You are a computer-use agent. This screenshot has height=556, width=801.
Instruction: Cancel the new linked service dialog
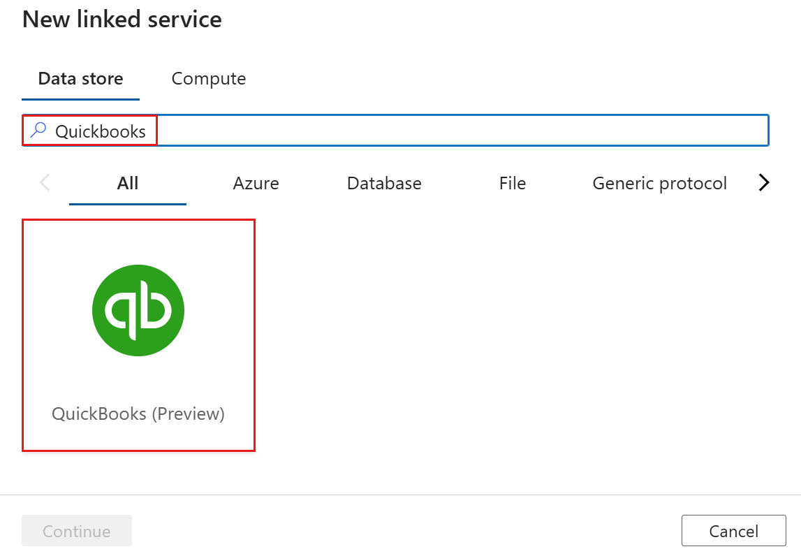pos(733,530)
